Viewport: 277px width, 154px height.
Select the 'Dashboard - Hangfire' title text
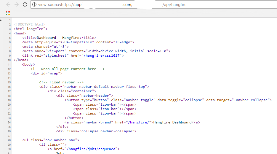[x=58, y=38]
